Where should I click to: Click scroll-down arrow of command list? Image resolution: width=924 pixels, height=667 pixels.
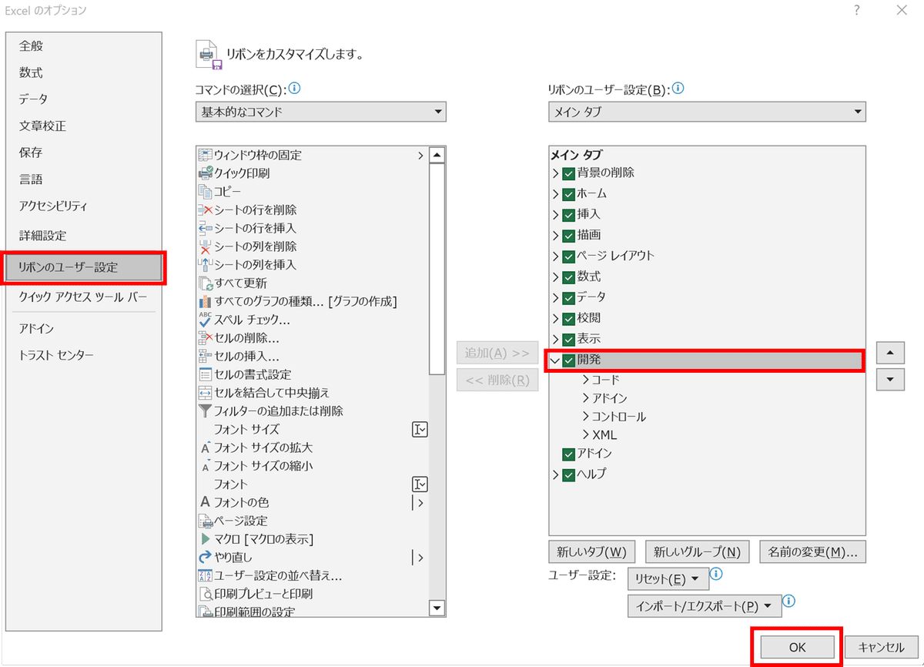pos(437,608)
